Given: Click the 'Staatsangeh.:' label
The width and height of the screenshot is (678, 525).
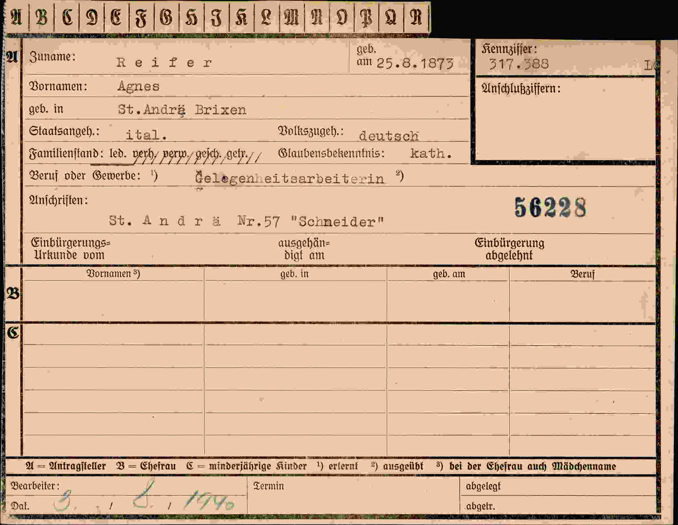Looking at the screenshot, I should coord(64,131).
